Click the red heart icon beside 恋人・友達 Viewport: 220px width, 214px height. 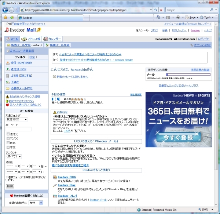point(7,105)
